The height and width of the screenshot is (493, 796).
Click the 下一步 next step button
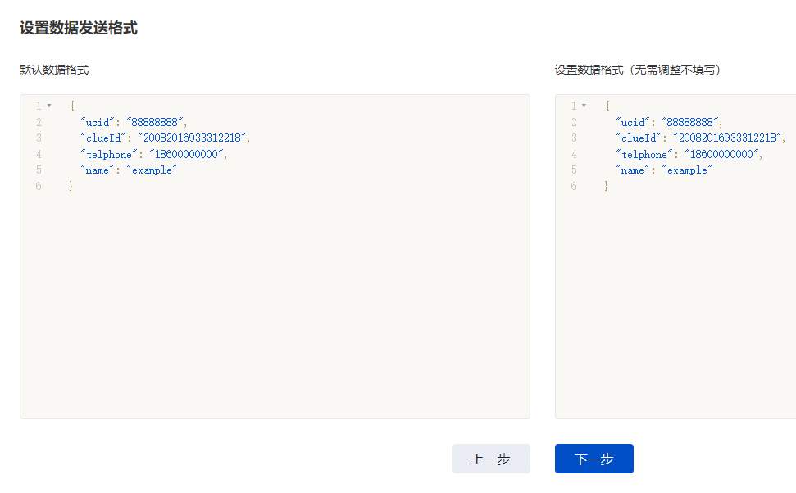click(594, 459)
